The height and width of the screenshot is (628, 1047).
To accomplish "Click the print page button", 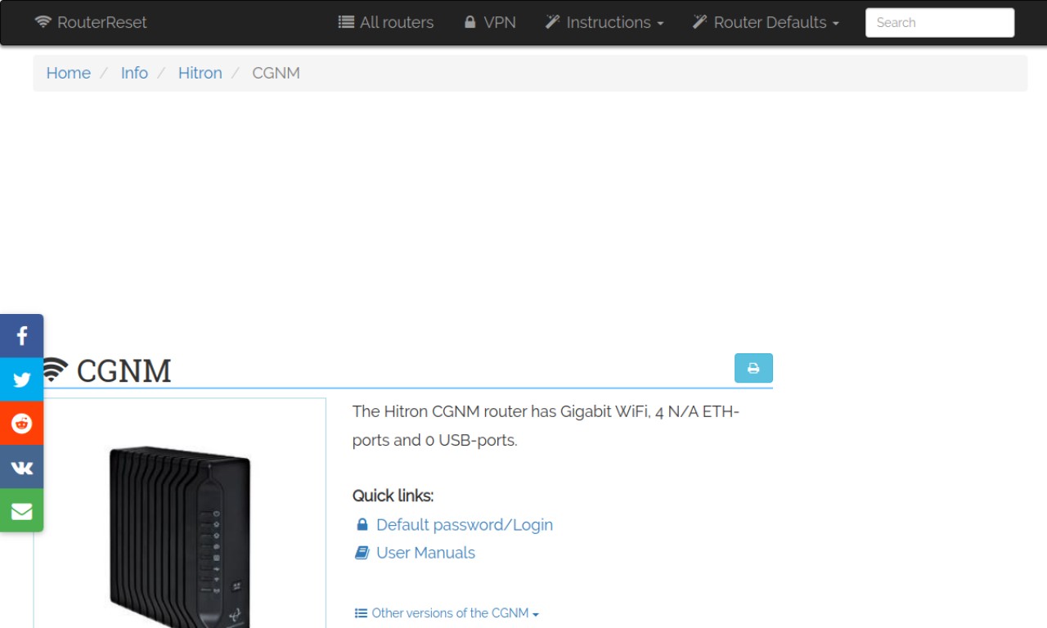I will pyautogui.click(x=753, y=368).
